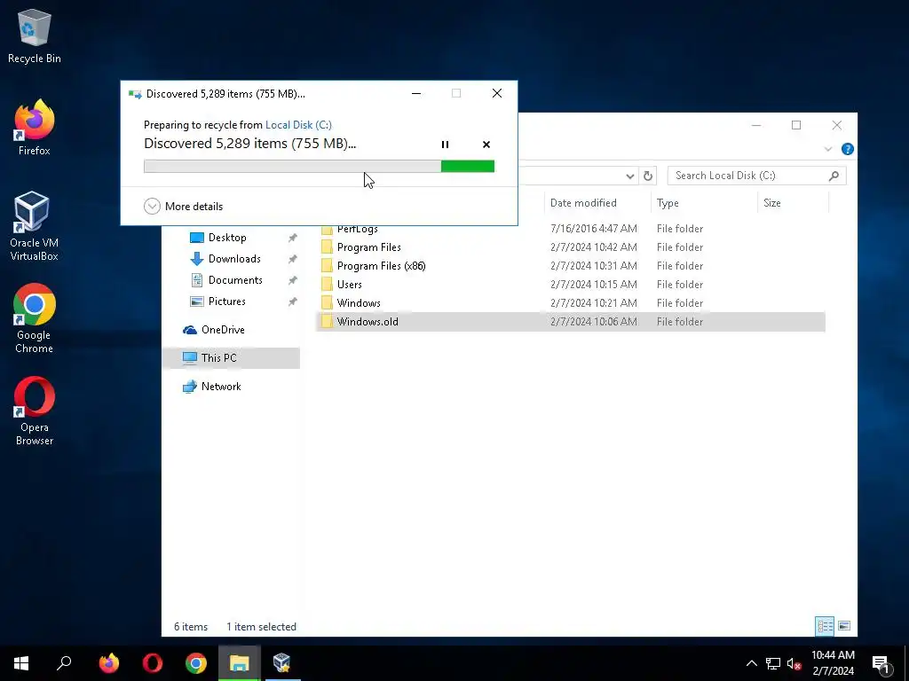Click the search magnifier icon in Explorer

click(x=834, y=176)
